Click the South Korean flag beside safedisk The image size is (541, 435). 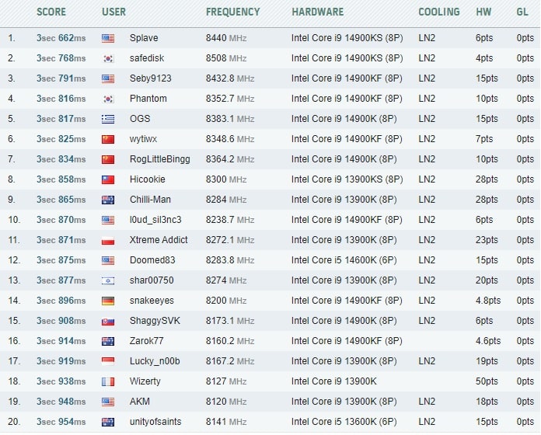point(108,58)
